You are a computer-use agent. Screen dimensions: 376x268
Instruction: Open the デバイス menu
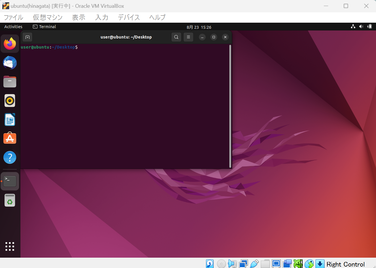[129, 18]
